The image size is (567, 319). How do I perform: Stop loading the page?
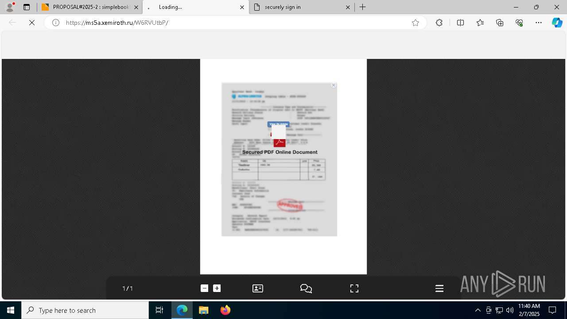tap(32, 23)
